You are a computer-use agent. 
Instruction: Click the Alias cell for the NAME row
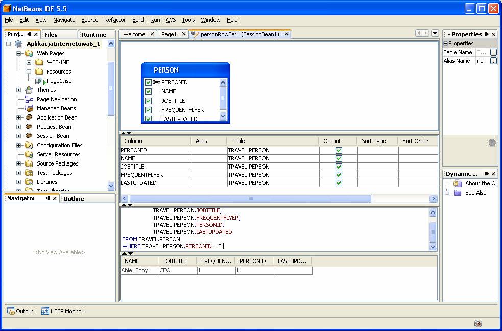[209, 158]
